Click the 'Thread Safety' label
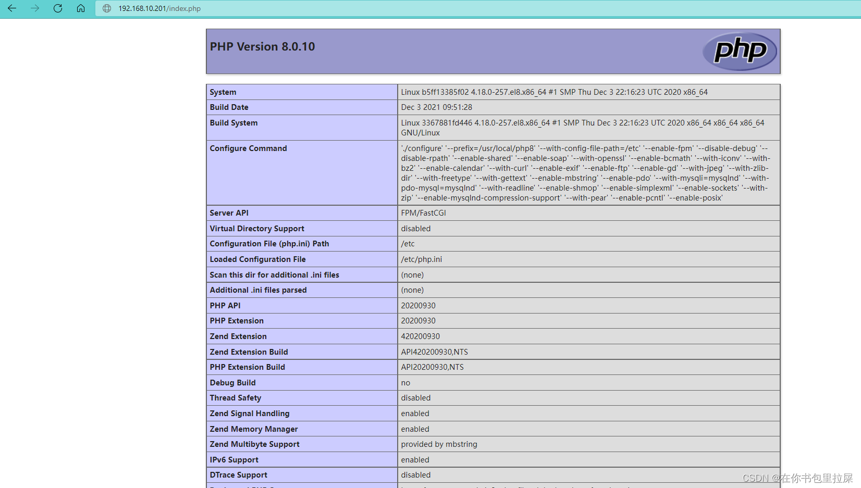 236,398
